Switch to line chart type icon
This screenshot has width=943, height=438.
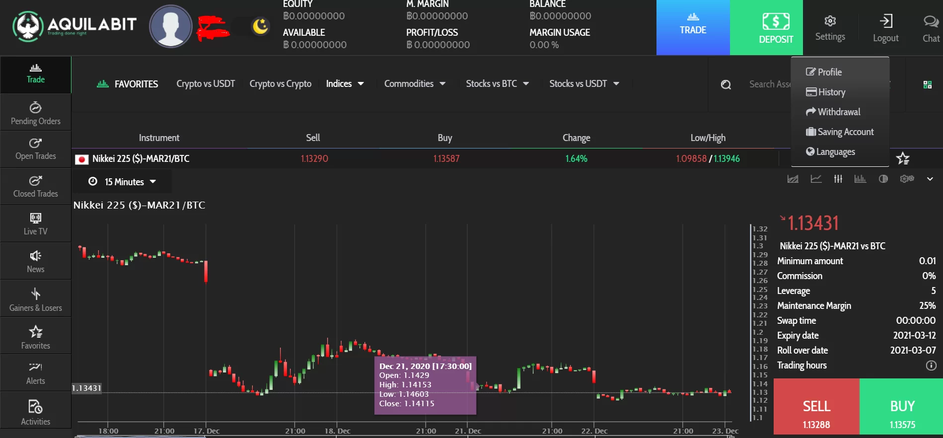tap(816, 179)
